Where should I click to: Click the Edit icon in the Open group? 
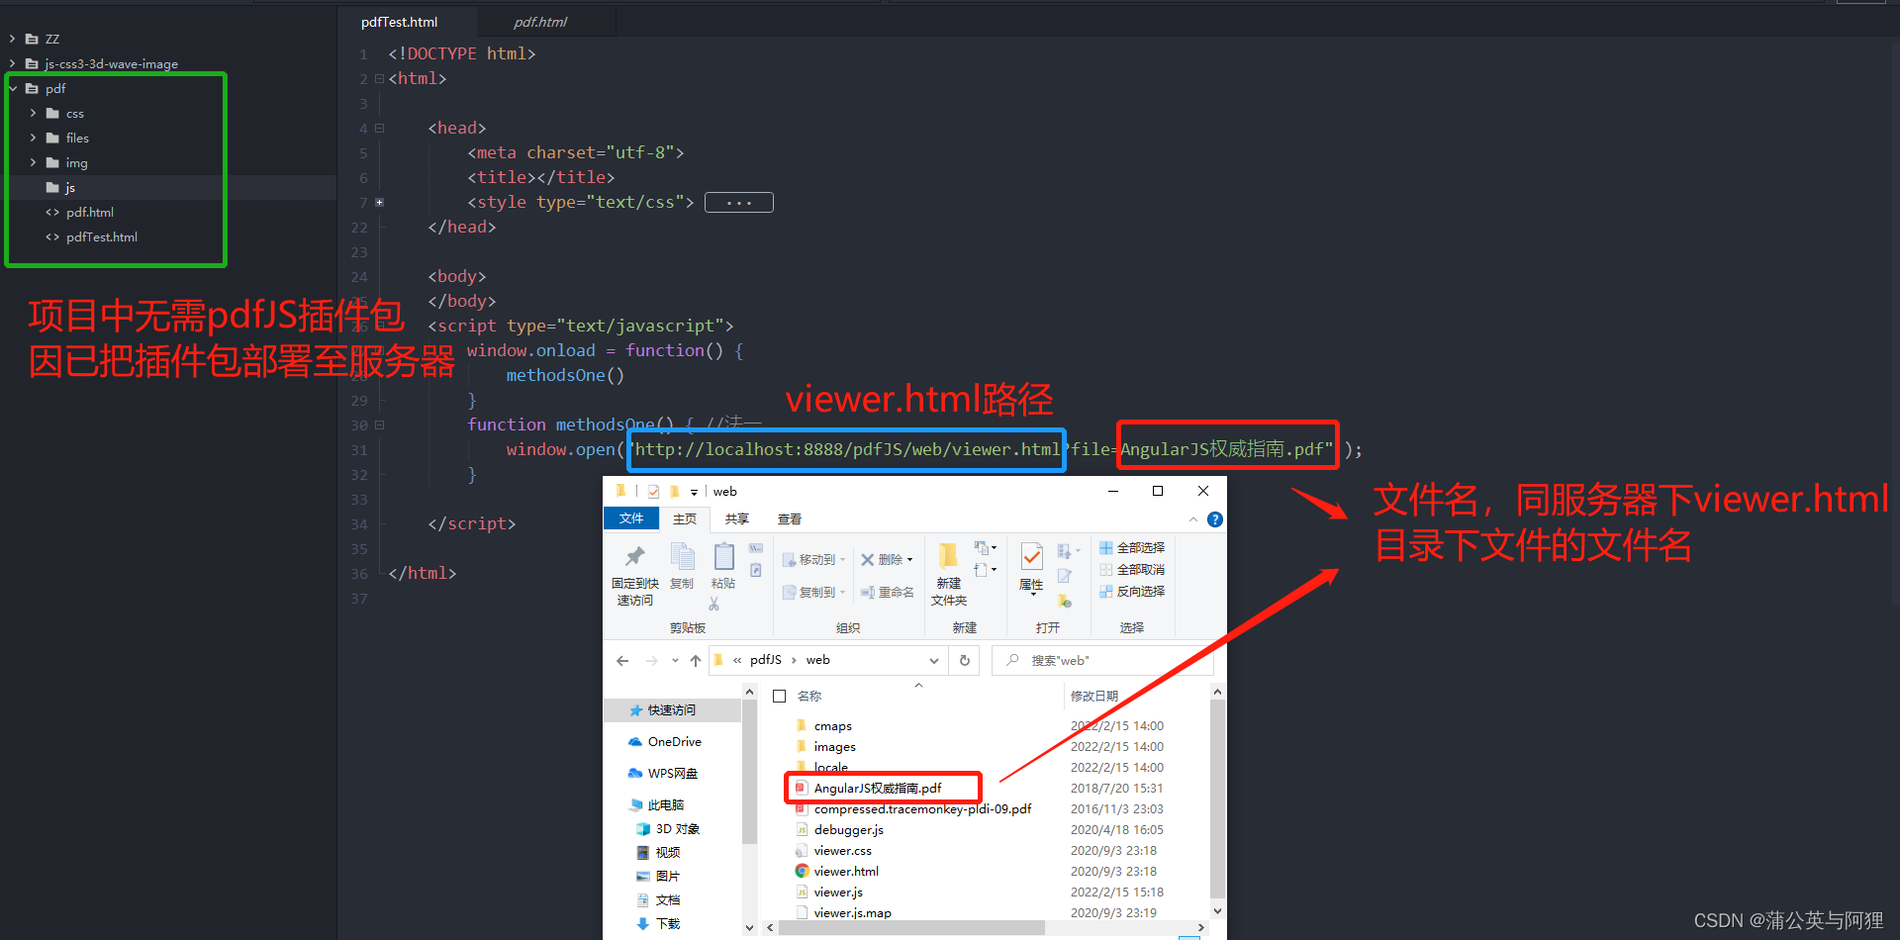(x=1065, y=576)
